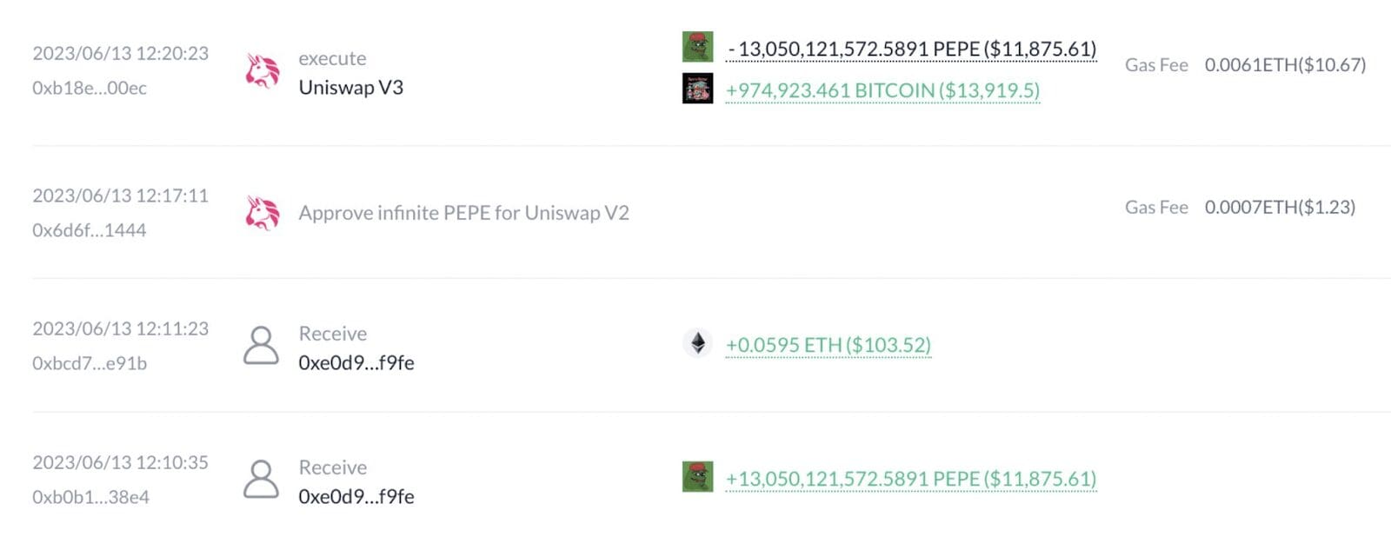1391x550 pixels.
Task: Click the BITCOIN token icon
Action: pos(697,89)
